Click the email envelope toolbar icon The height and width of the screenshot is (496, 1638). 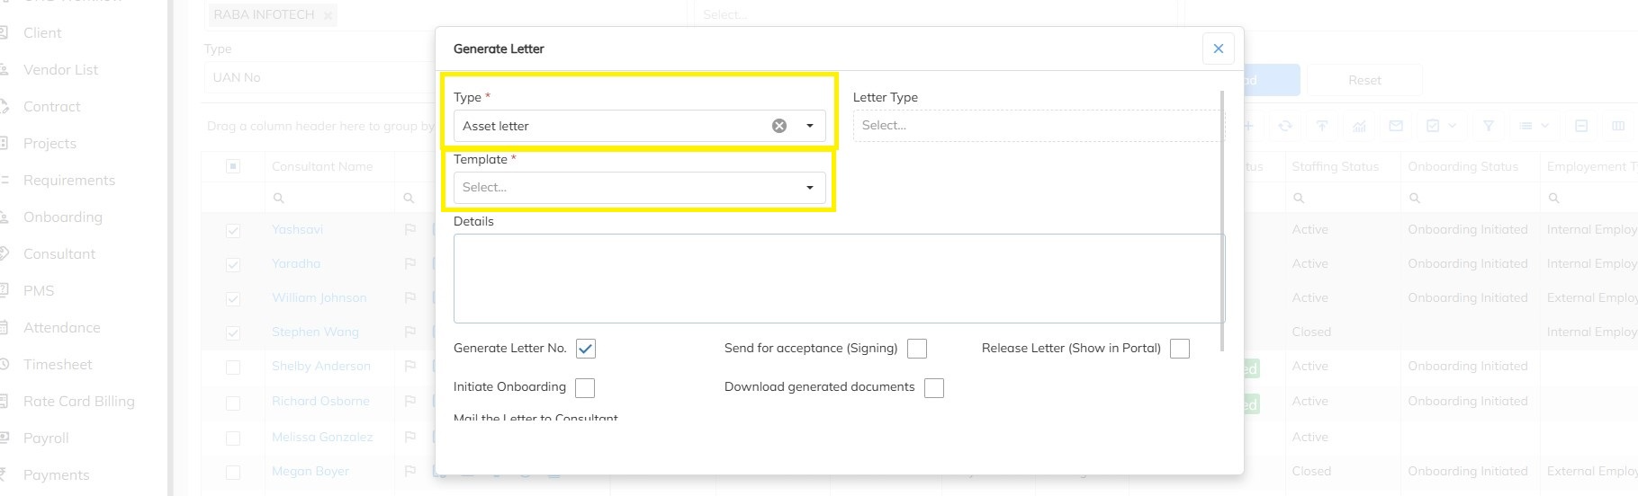[1396, 127]
